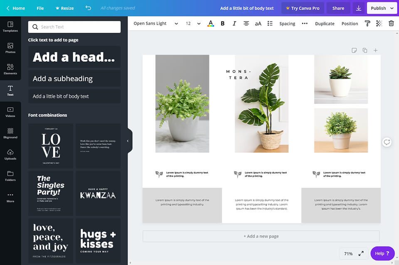Image resolution: width=399 pixels, height=265 pixels.
Task: Click inside the Search Text field
Action: tap(74, 26)
